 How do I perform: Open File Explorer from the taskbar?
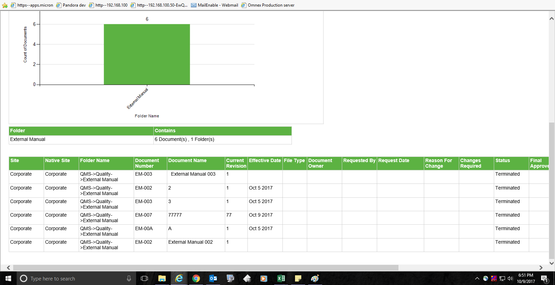[162, 278]
